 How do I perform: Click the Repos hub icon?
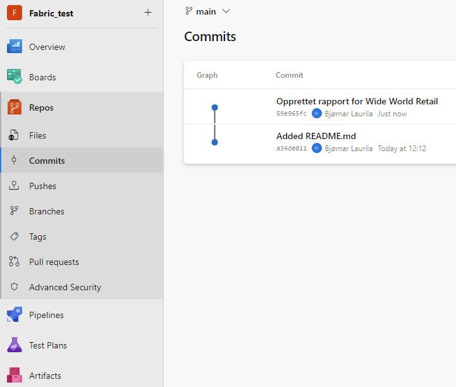pos(15,107)
